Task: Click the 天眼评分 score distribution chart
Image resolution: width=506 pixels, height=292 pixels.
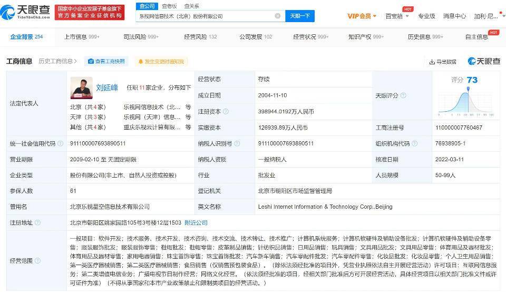Action: (x=465, y=102)
